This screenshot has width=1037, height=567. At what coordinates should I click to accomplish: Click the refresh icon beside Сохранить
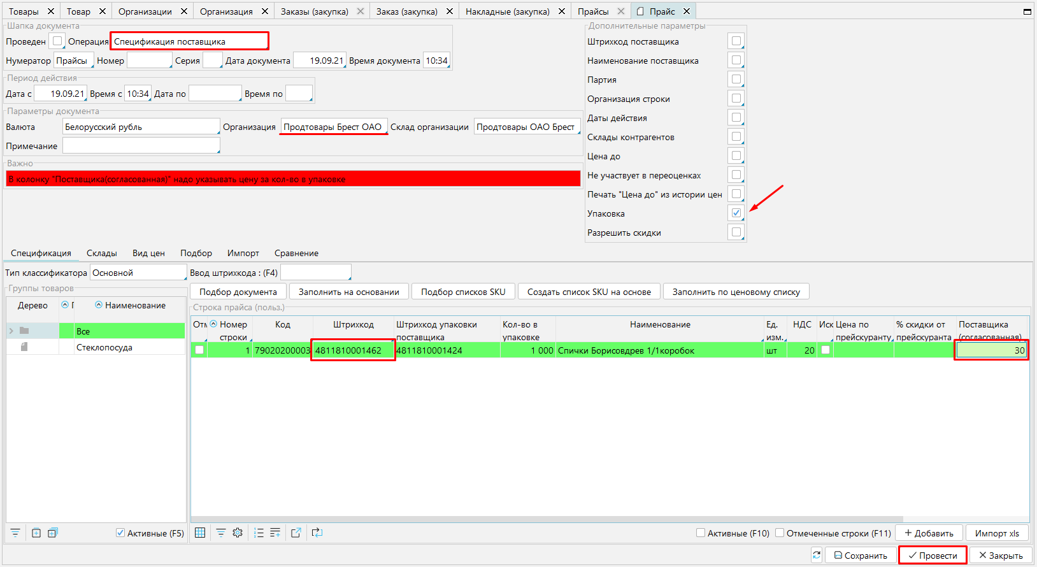click(817, 556)
